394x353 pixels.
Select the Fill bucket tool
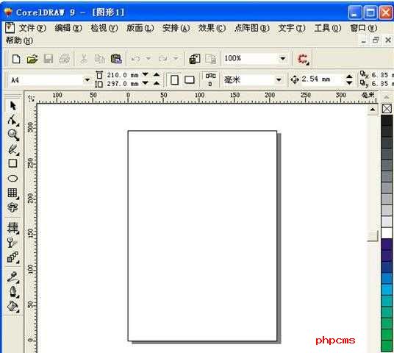click(x=12, y=307)
